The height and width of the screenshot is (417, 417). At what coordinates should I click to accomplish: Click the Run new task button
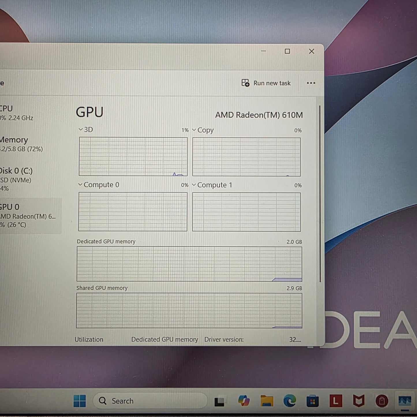pos(266,83)
